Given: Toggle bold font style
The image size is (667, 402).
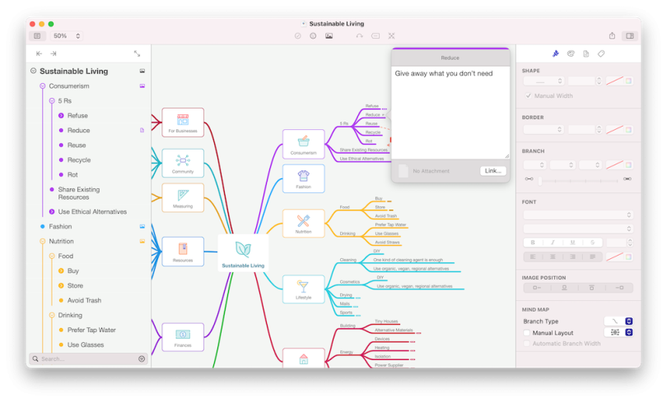Looking at the screenshot, I should click(x=533, y=243).
